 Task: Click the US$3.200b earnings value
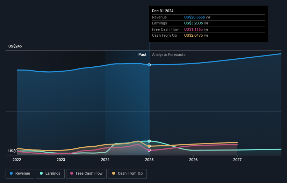click(193, 23)
